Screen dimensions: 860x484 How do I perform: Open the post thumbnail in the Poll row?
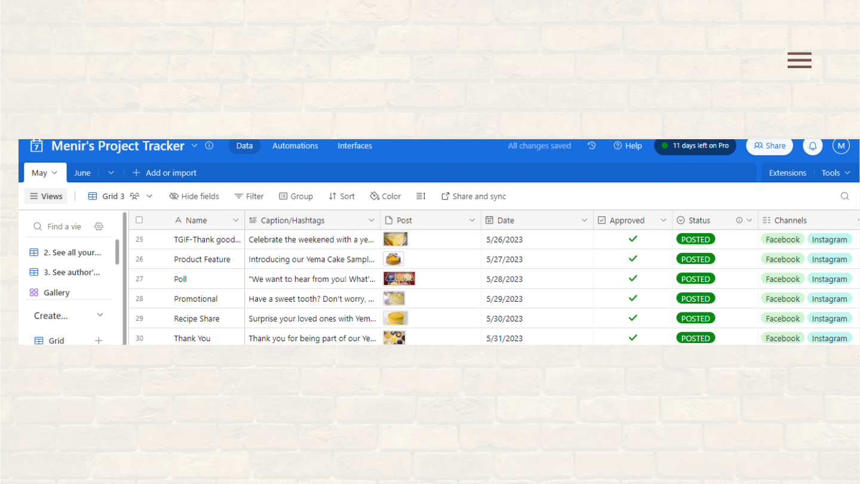click(x=399, y=278)
